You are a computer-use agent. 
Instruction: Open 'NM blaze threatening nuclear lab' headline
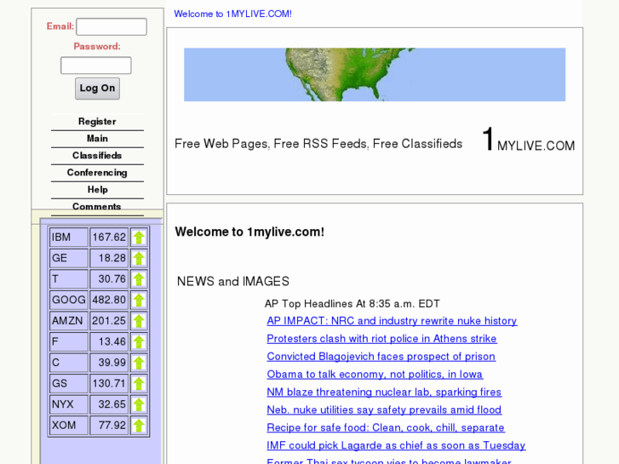[384, 392]
